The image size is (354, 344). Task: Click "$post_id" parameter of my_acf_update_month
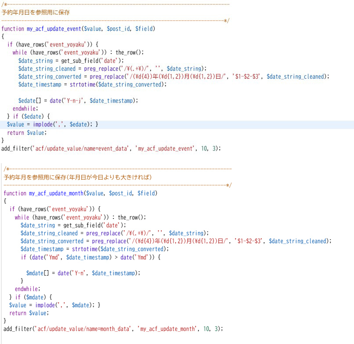[x=120, y=193]
